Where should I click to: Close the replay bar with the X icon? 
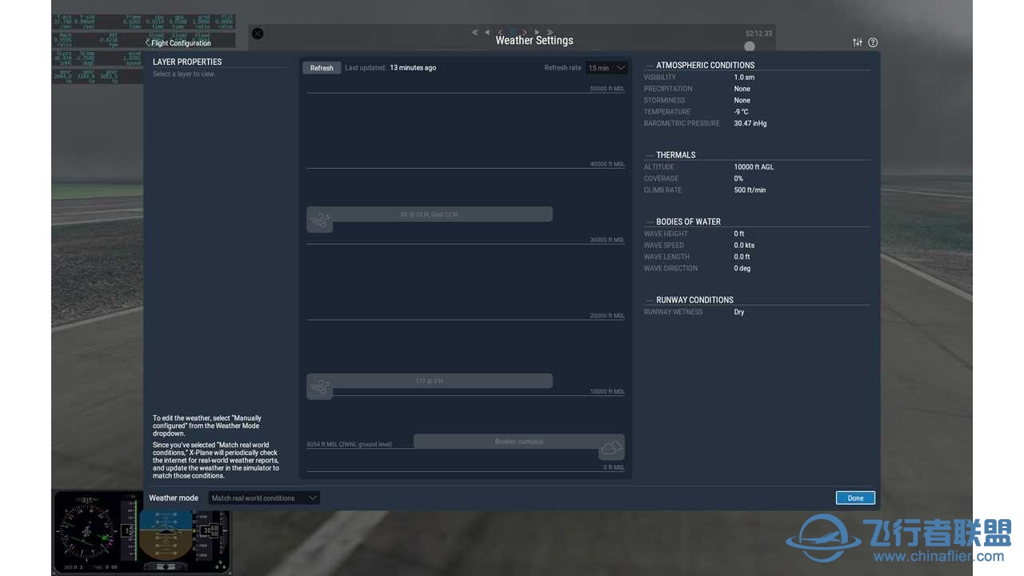pyautogui.click(x=258, y=34)
